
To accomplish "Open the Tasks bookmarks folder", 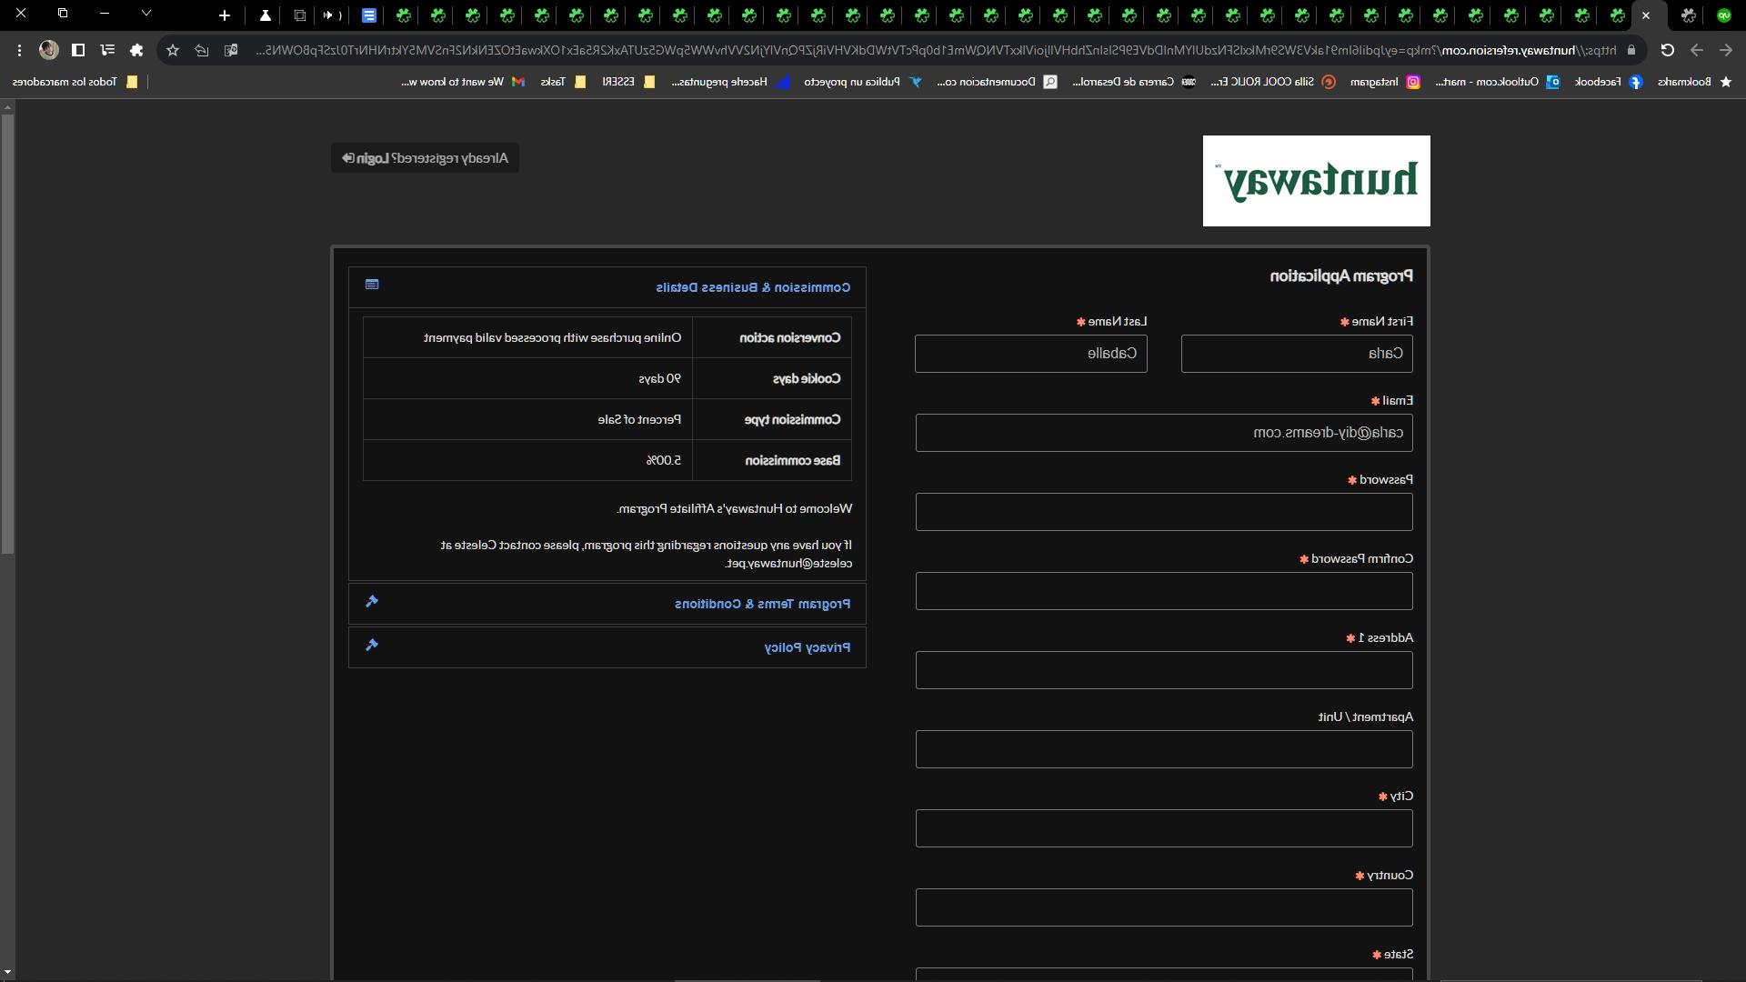I will [563, 82].
